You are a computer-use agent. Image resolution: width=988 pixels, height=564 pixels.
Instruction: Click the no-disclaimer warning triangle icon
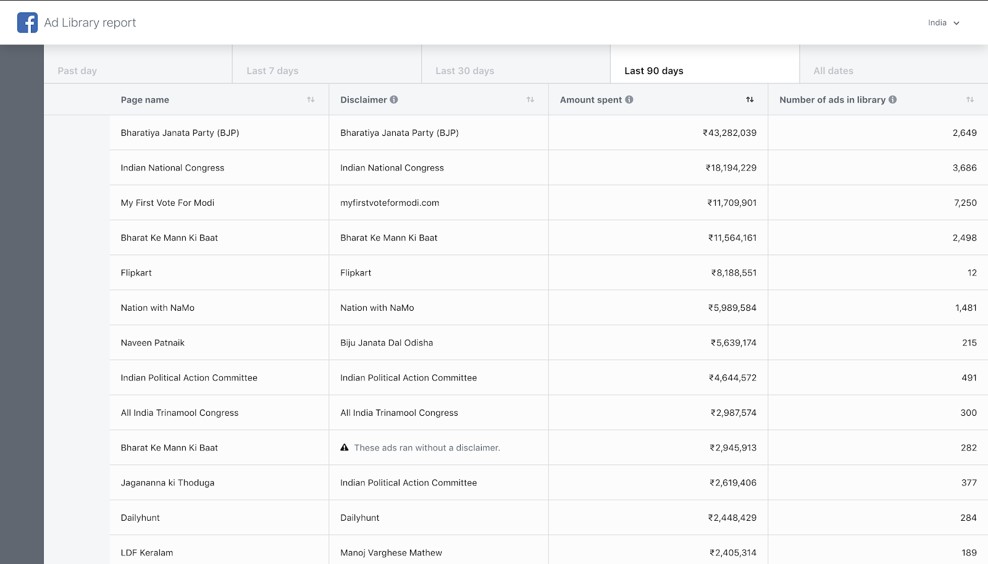345,447
